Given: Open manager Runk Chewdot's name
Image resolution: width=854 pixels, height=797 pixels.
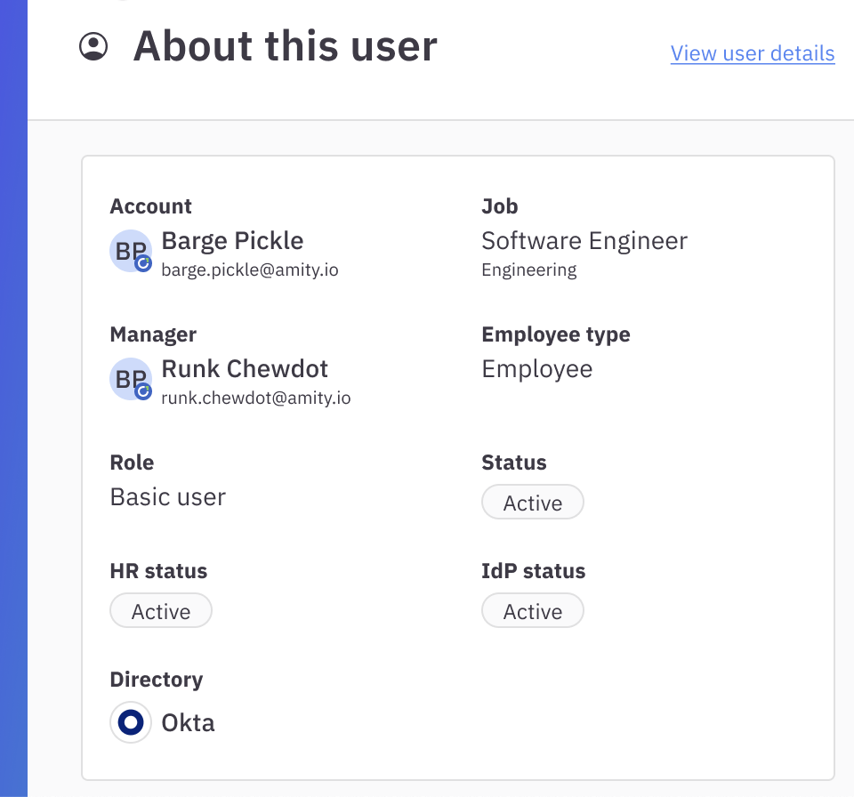Looking at the screenshot, I should pyautogui.click(x=245, y=369).
